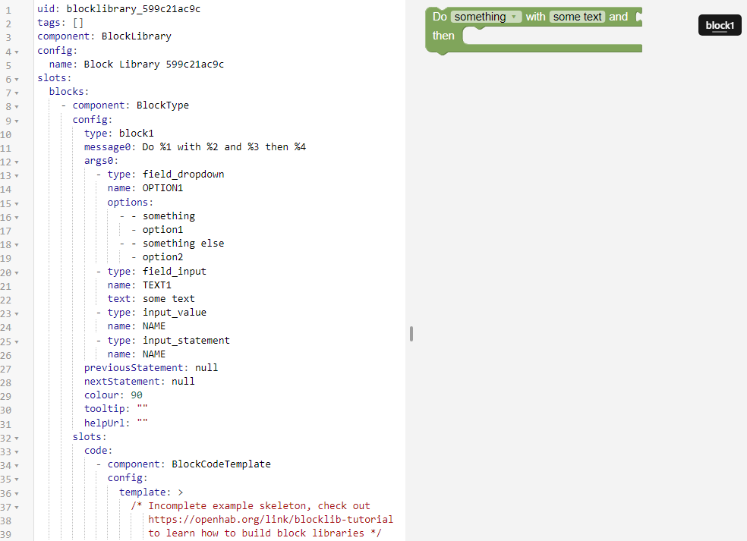
Task: Select the block1 label in the preview
Action: click(x=719, y=26)
